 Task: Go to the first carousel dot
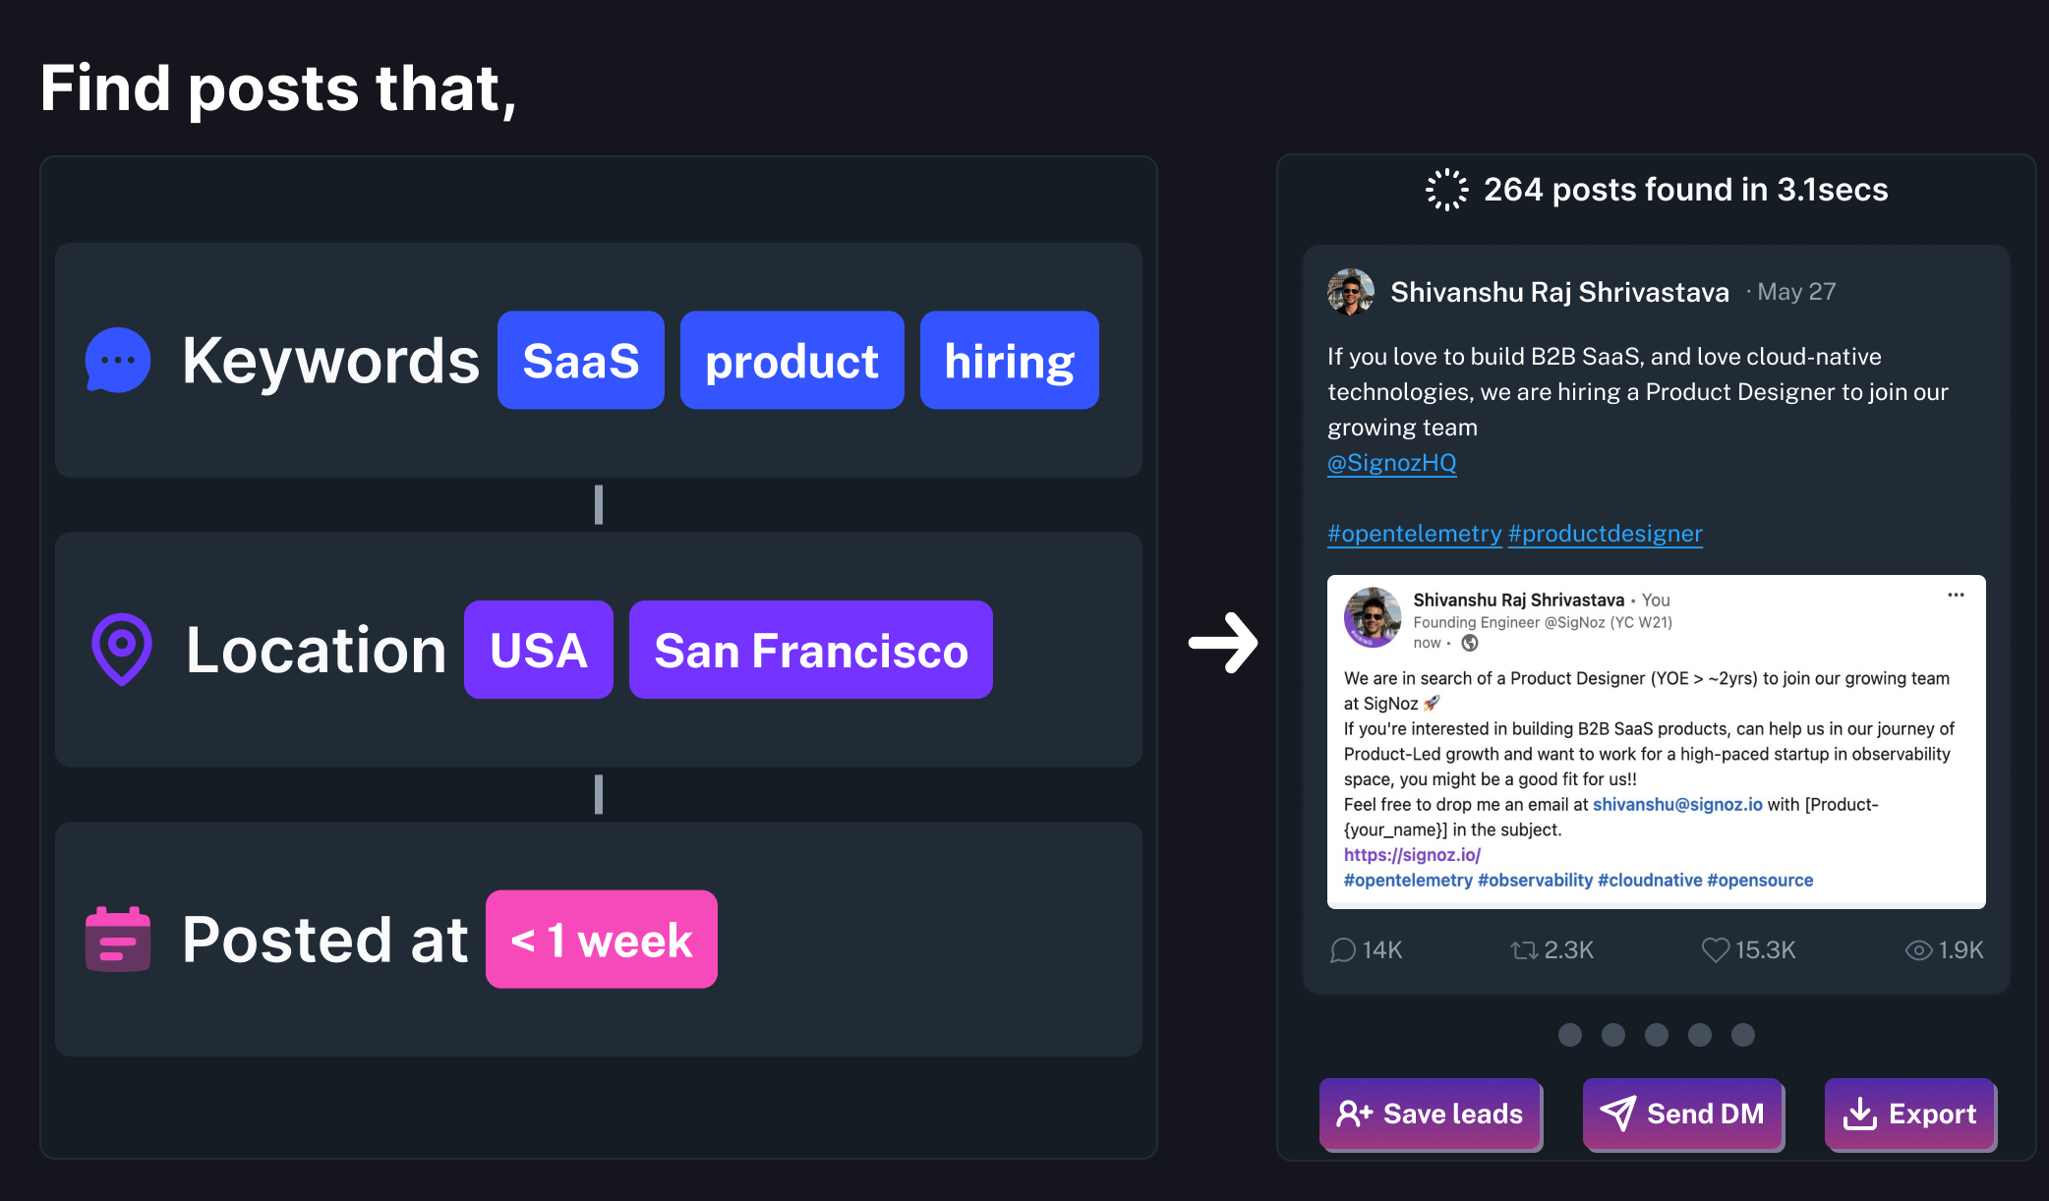coord(1570,1035)
